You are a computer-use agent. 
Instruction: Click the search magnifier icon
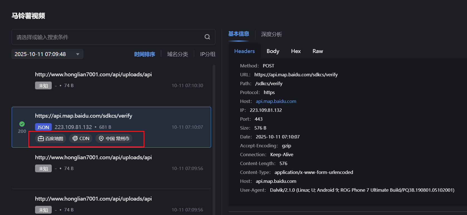pyautogui.click(x=207, y=37)
